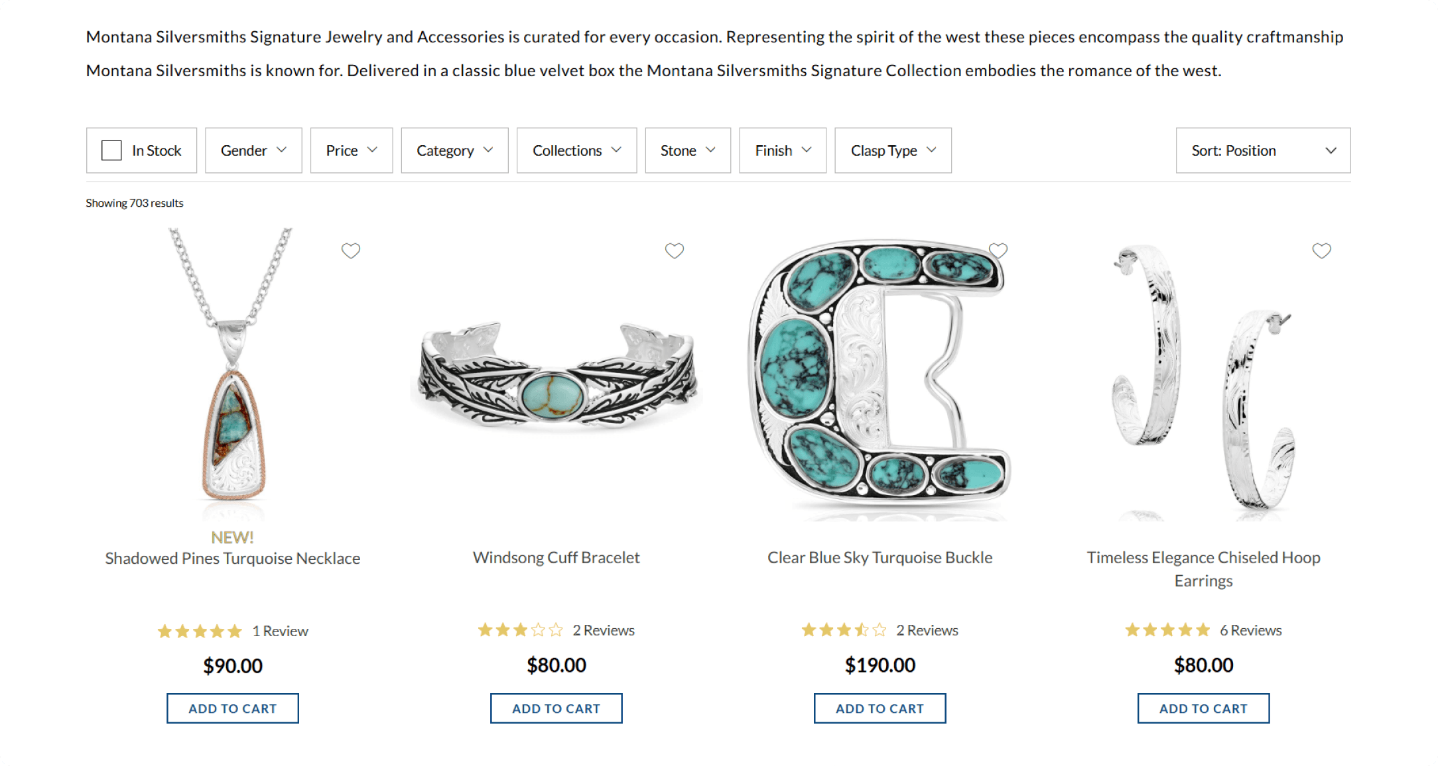Expand the Collections filter
The image size is (1438, 766).
click(x=575, y=150)
